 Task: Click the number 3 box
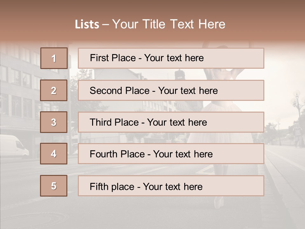[x=54, y=122]
